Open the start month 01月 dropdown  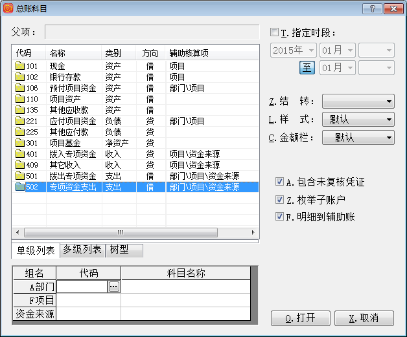(x=337, y=50)
